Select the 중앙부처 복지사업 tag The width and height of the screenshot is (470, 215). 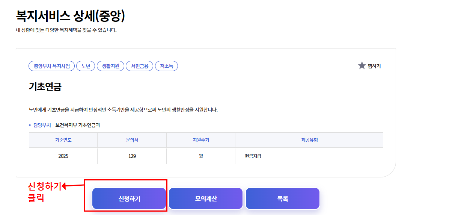click(x=52, y=66)
